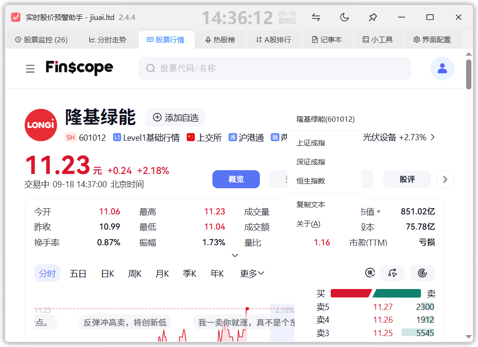Click the scrollbar down arrow
This screenshot has height=347, width=478.
click(468, 337)
